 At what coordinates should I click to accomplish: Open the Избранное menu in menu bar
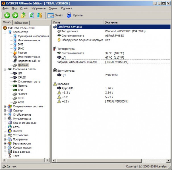tap(38, 8)
